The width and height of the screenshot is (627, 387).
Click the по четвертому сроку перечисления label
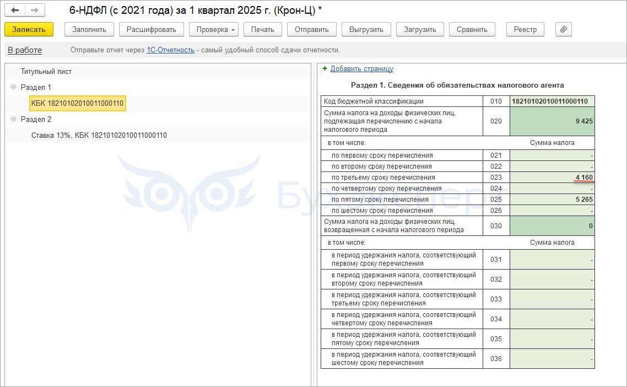(x=387, y=189)
